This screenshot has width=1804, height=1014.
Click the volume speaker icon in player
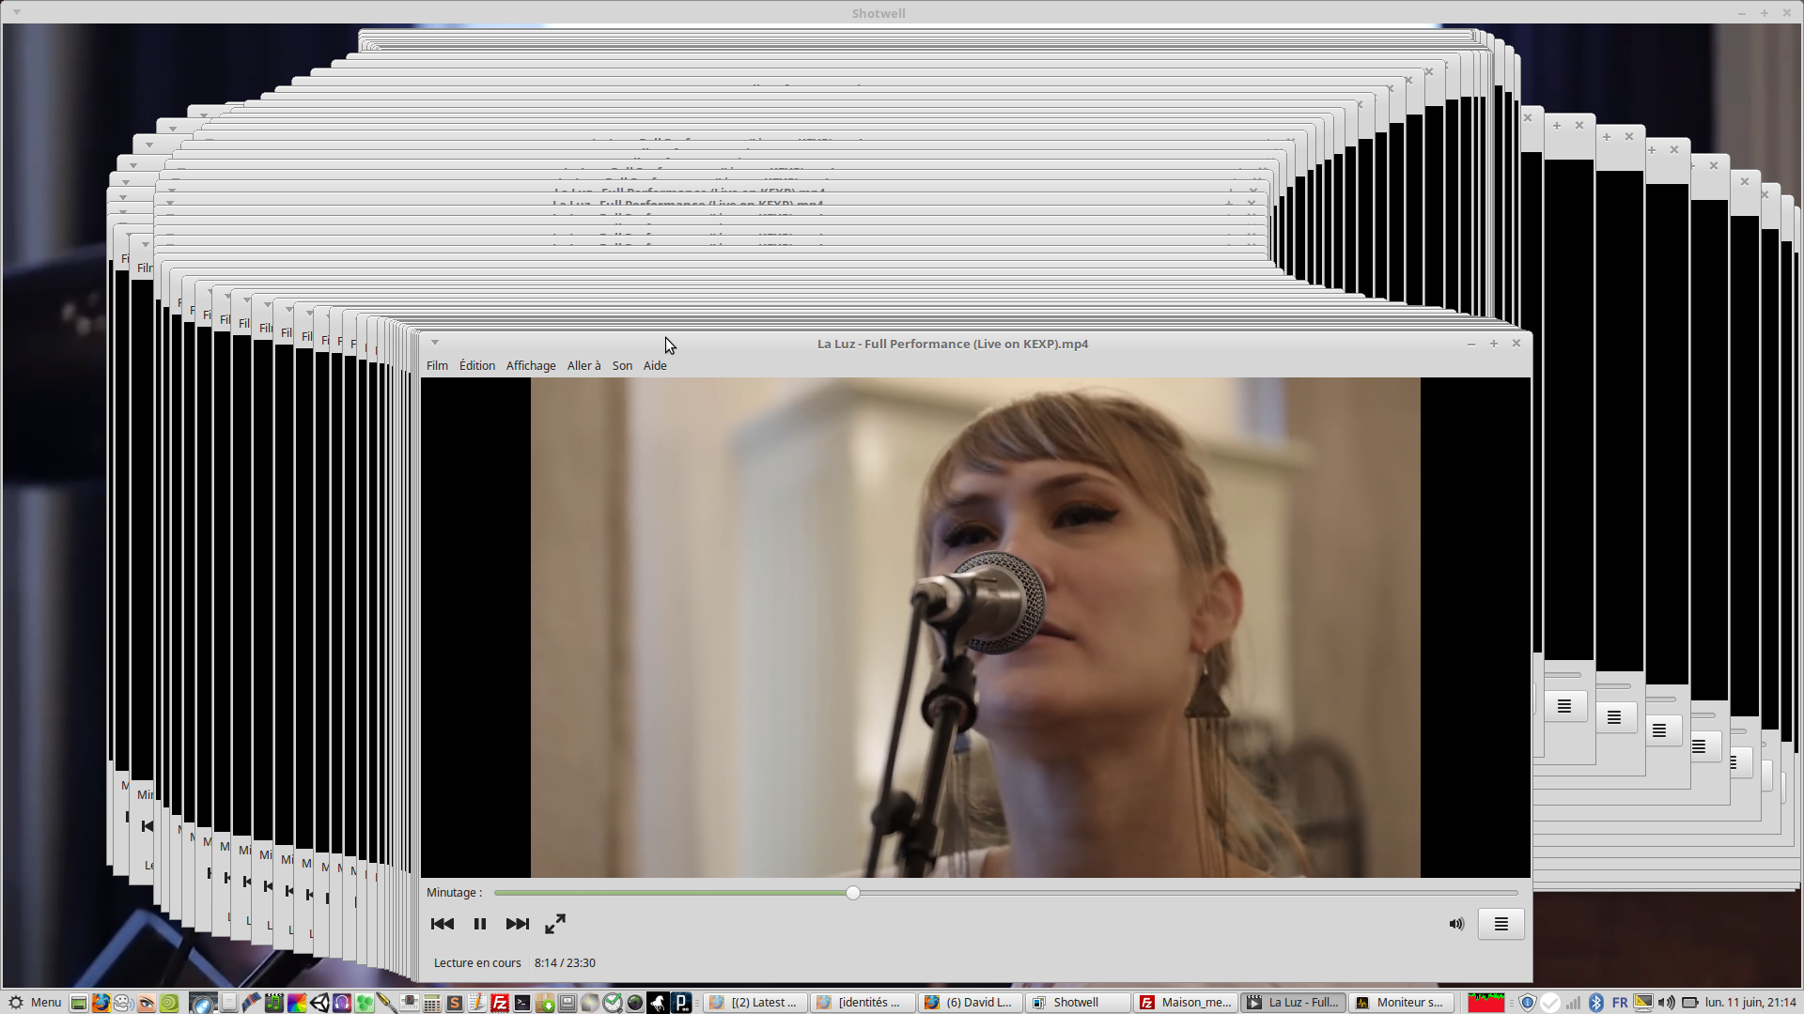point(1456,924)
